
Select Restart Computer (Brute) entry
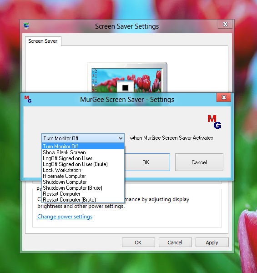(83, 200)
